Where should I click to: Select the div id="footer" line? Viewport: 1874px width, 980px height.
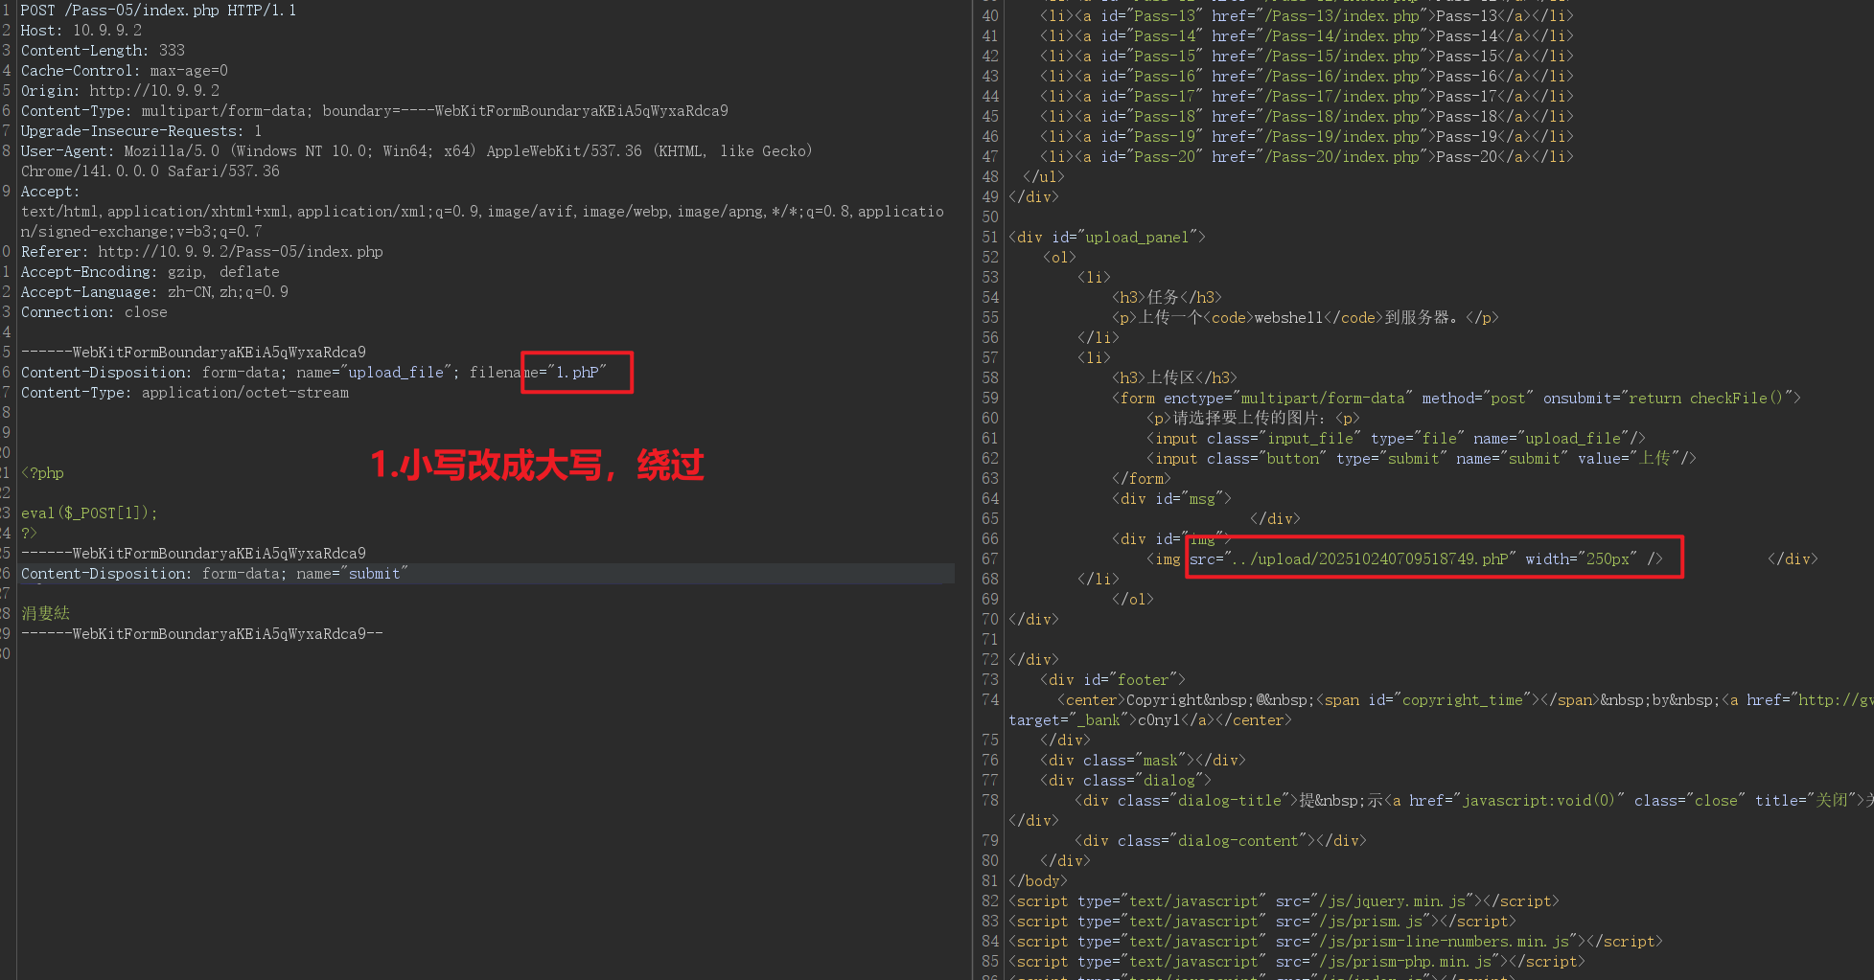[1113, 680]
